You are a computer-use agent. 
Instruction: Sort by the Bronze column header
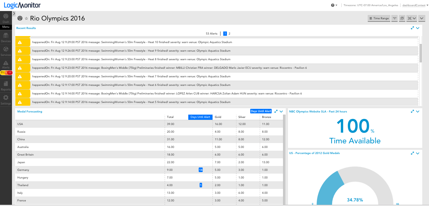(x=266, y=117)
